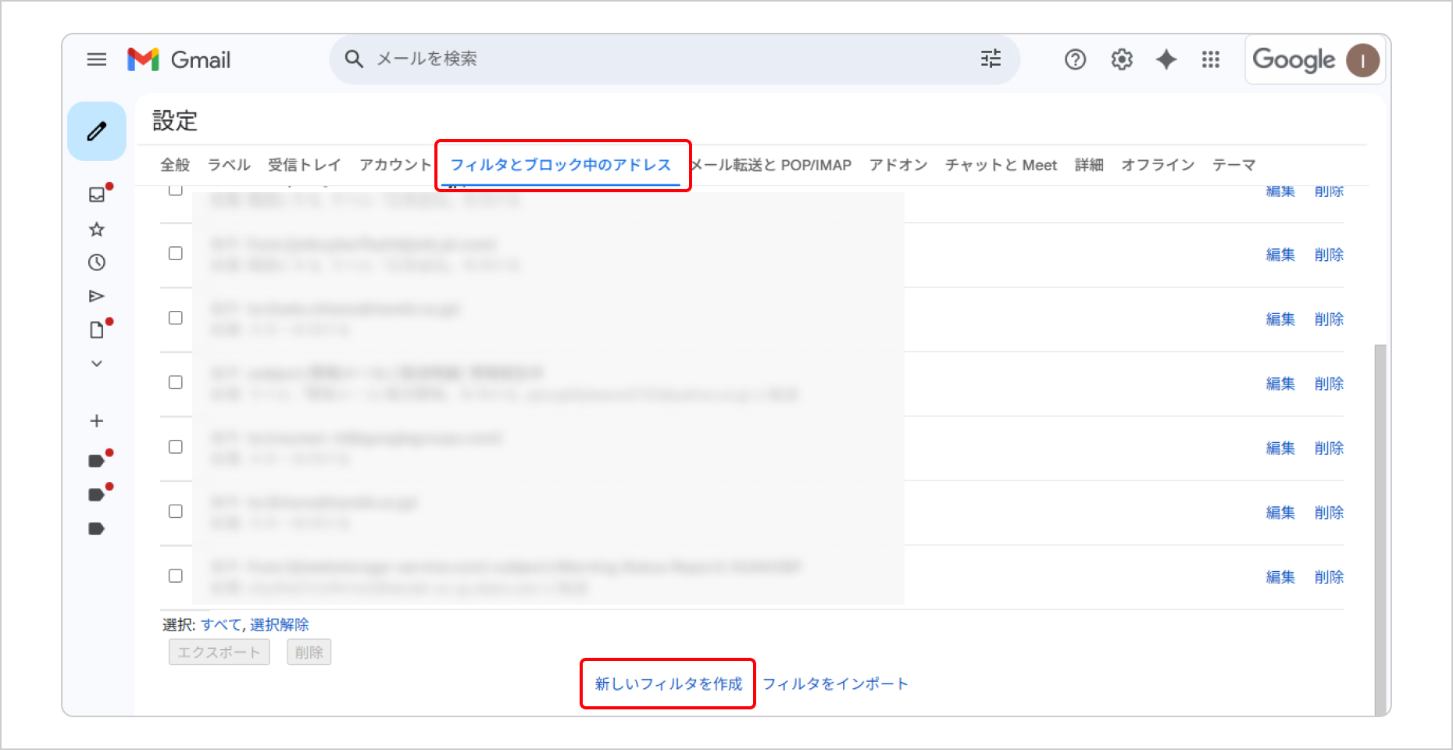This screenshot has height=750, width=1453.
Task: Click フィルタをインポート link
Action: (835, 684)
